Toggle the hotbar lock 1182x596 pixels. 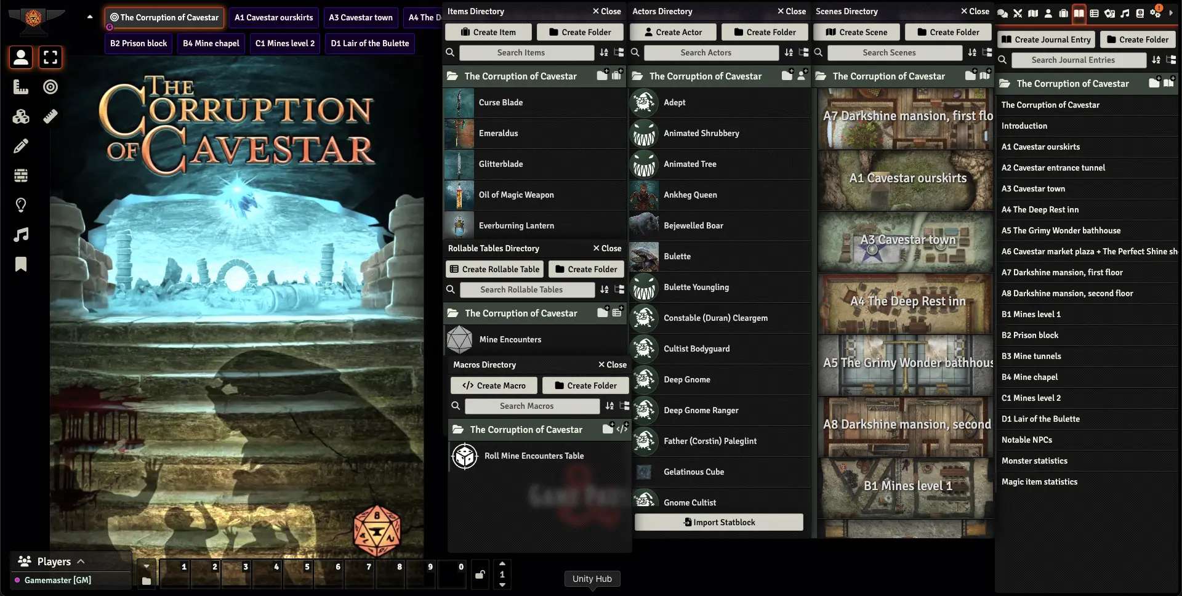point(480,575)
